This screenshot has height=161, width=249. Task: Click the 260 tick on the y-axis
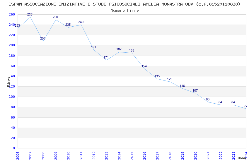12,14
